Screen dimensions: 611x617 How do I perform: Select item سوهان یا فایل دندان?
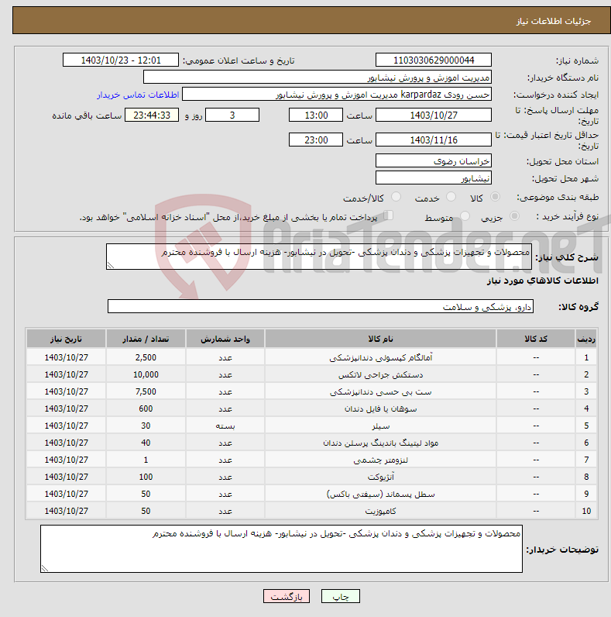click(x=380, y=408)
